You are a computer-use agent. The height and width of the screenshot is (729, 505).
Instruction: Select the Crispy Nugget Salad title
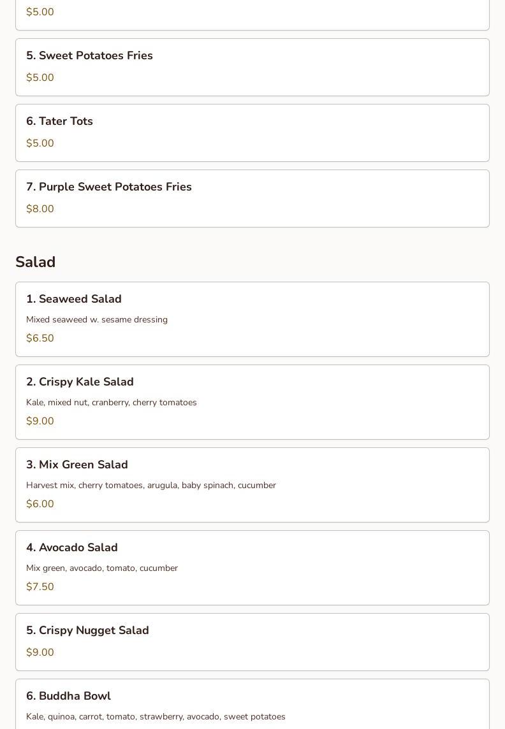click(x=87, y=630)
